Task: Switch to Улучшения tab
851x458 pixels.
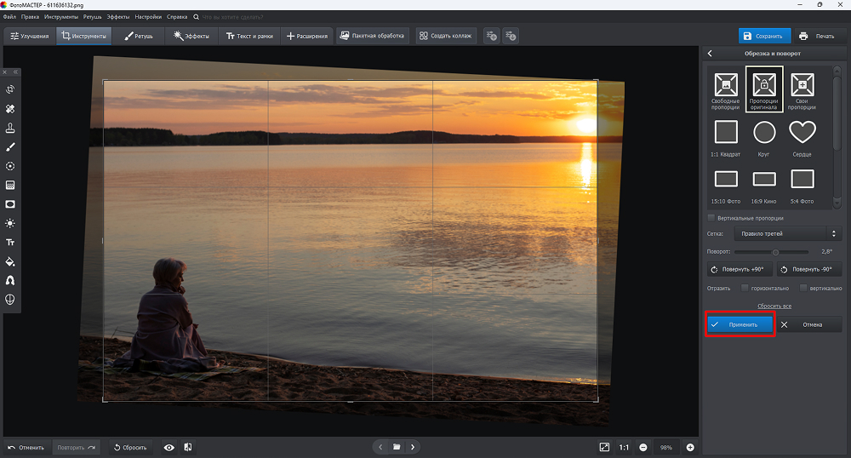Action: 30,36
